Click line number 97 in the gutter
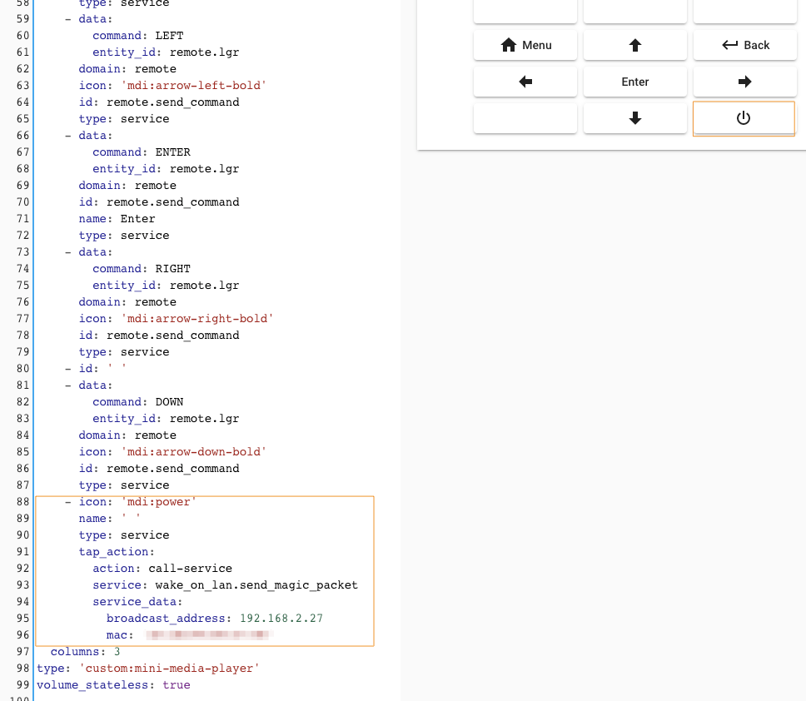Image resolution: width=806 pixels, height=701 pixels. click(x=22, y=652)
